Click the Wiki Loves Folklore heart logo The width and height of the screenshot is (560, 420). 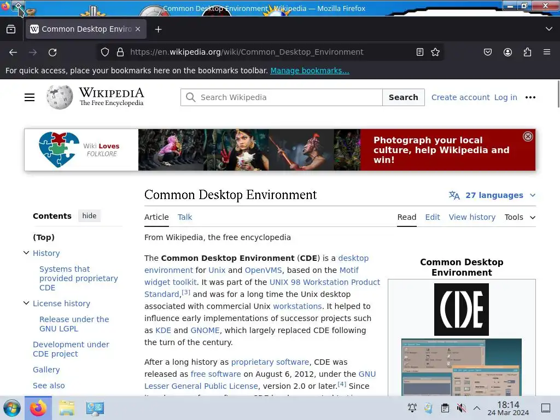tap(59, 149)
